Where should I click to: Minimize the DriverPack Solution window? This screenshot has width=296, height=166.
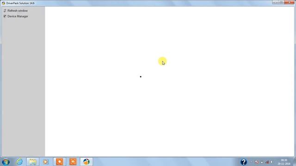(x=275, y=2)
